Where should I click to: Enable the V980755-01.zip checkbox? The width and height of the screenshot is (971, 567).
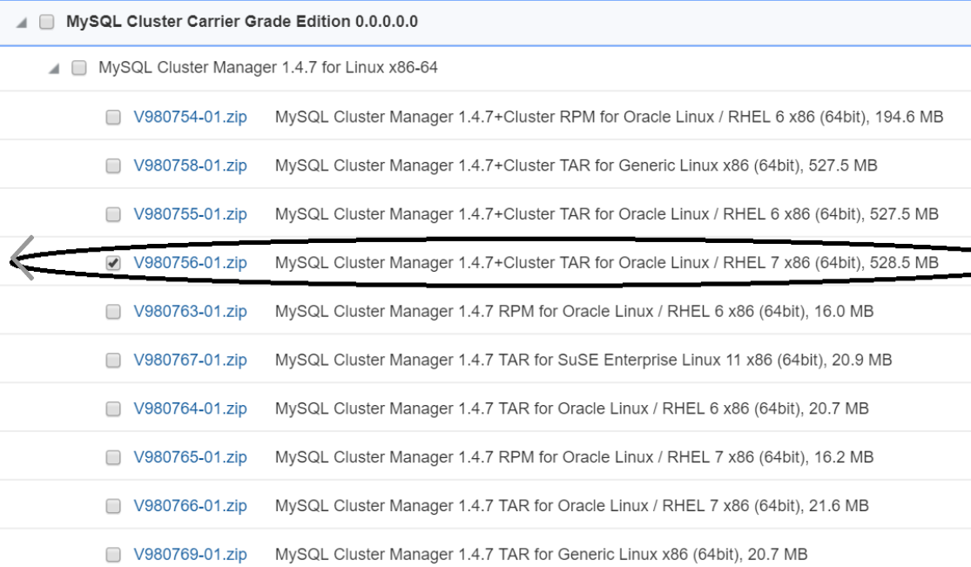click(113, 214)
